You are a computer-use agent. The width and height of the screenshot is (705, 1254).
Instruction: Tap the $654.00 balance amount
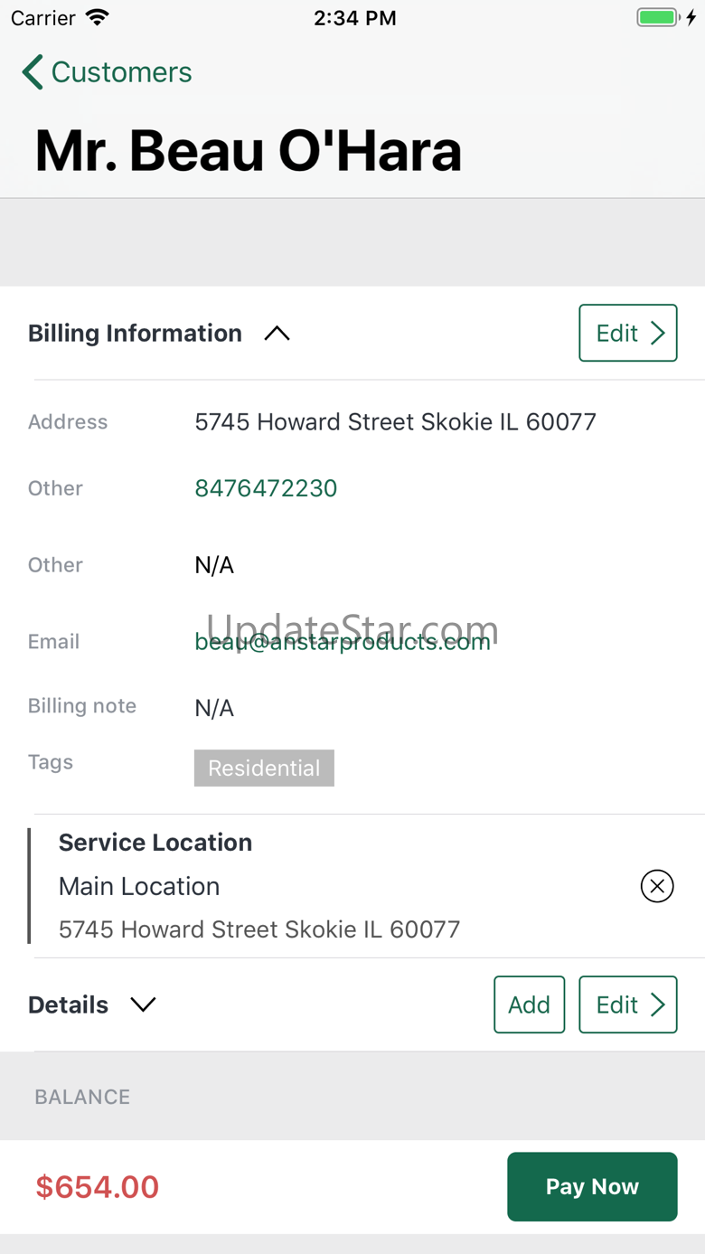point(98,1187)
